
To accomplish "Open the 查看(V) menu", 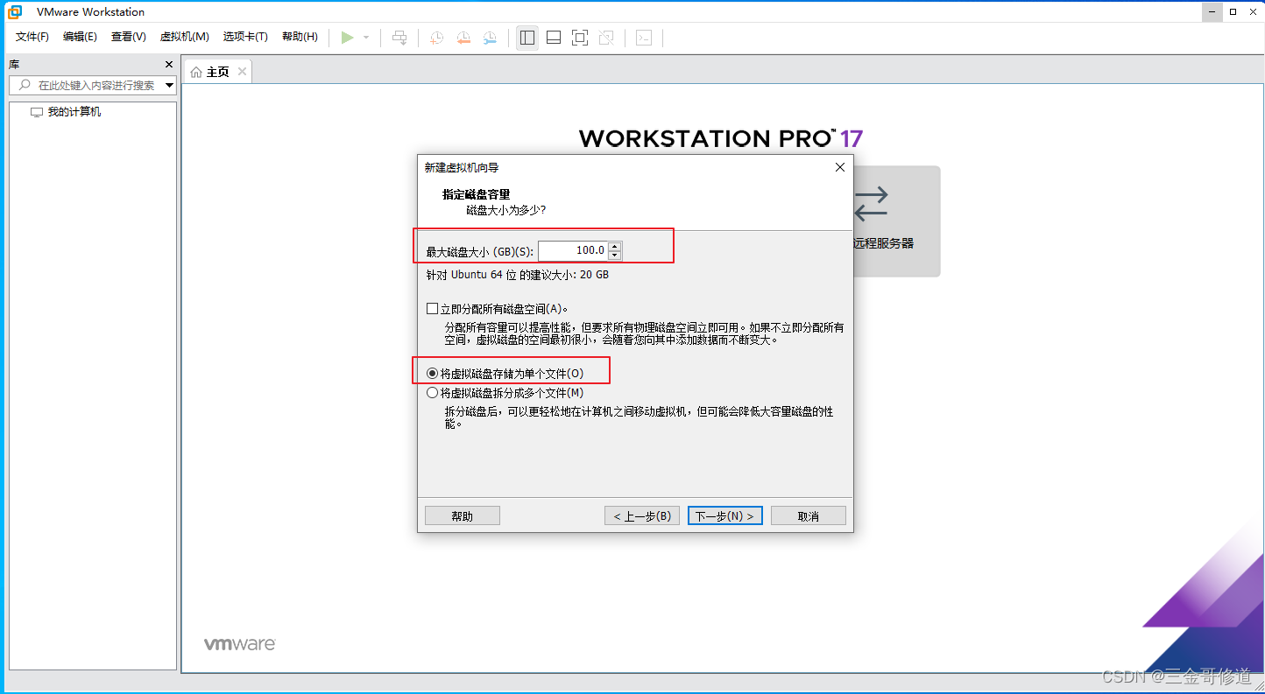I will [x=128, y=37].
